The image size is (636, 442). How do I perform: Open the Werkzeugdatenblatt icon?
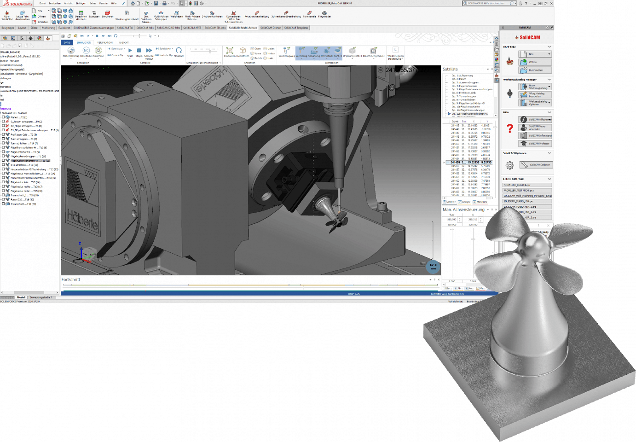point(127,13)
